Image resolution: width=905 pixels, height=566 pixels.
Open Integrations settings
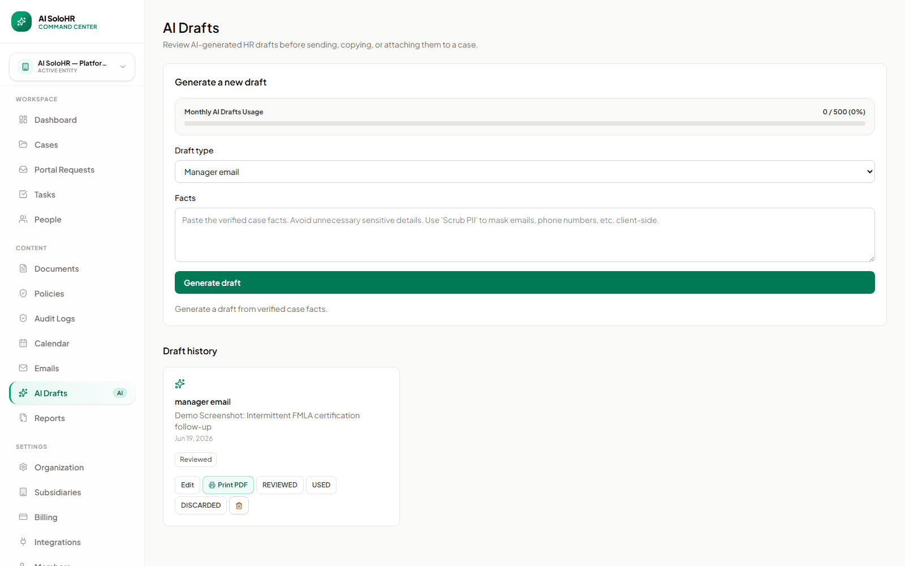click(72, 542)
